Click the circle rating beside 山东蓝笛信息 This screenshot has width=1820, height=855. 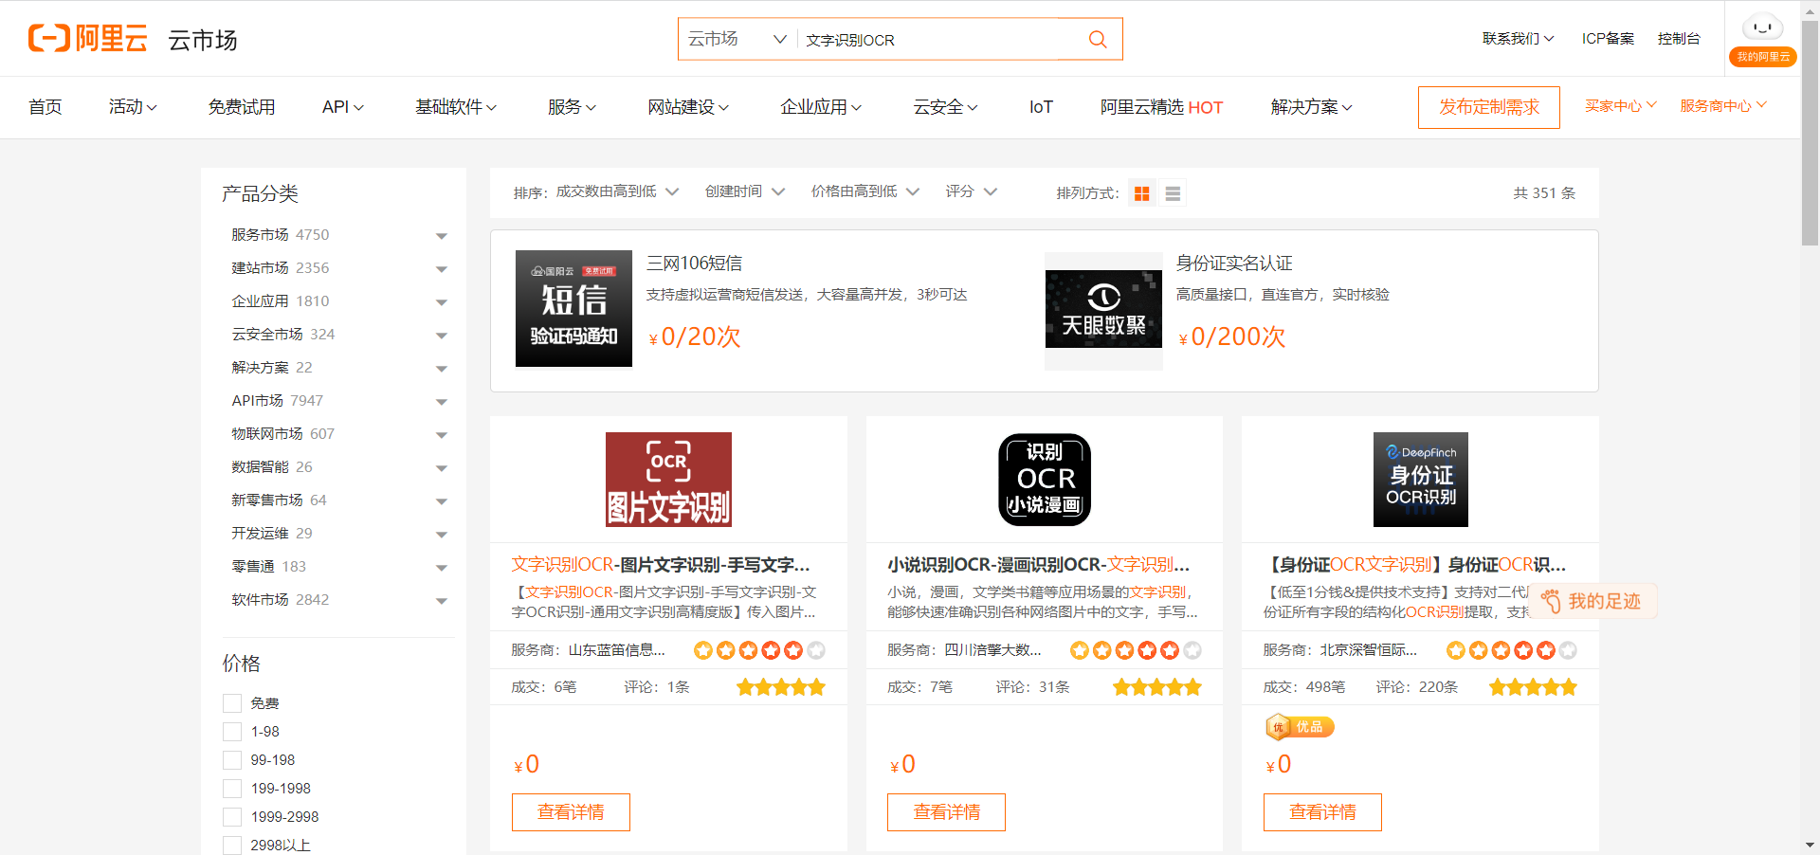click(x=759, y=650)
